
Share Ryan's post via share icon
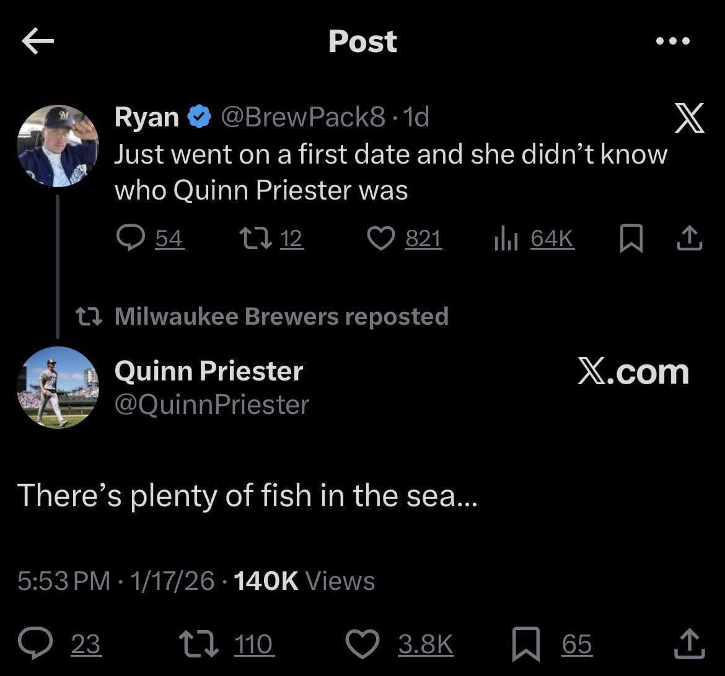pyautogui.click(x=689, y=238)
